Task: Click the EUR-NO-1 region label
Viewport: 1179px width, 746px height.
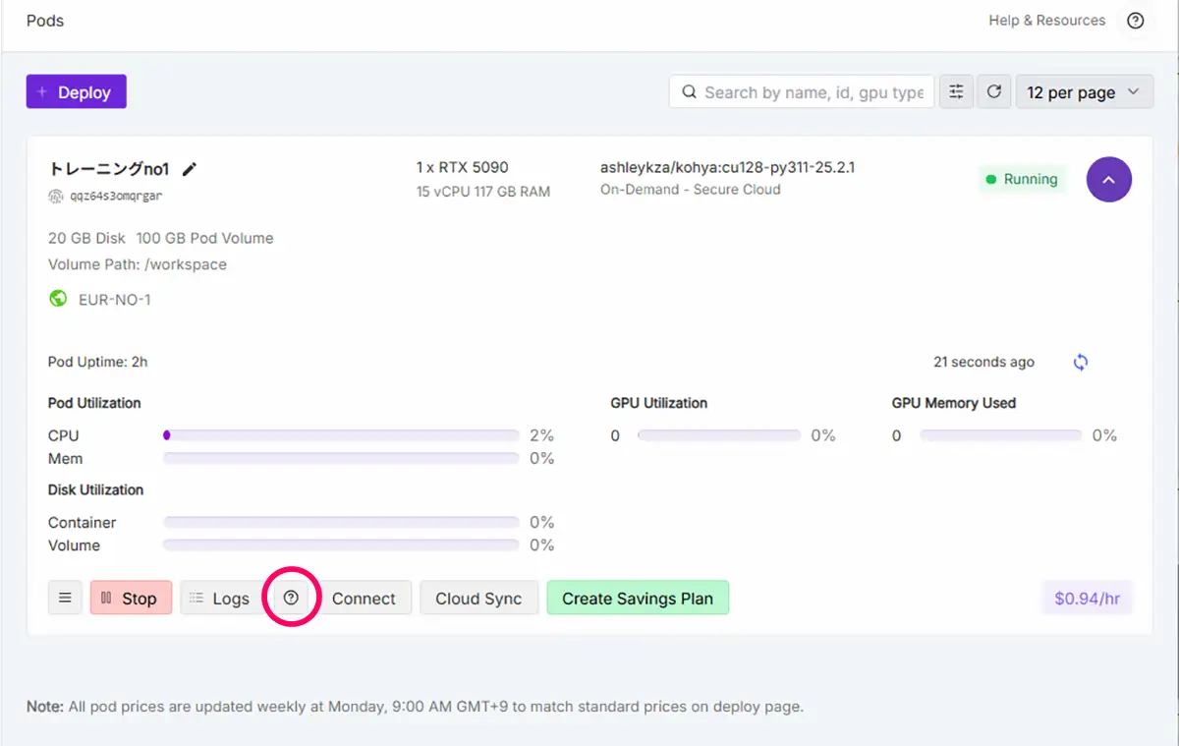Action: point(115,300)
